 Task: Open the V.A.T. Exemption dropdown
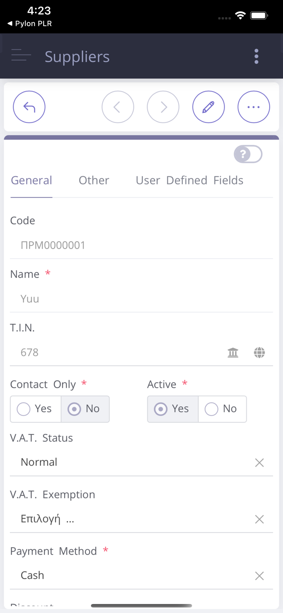[131, 519]
